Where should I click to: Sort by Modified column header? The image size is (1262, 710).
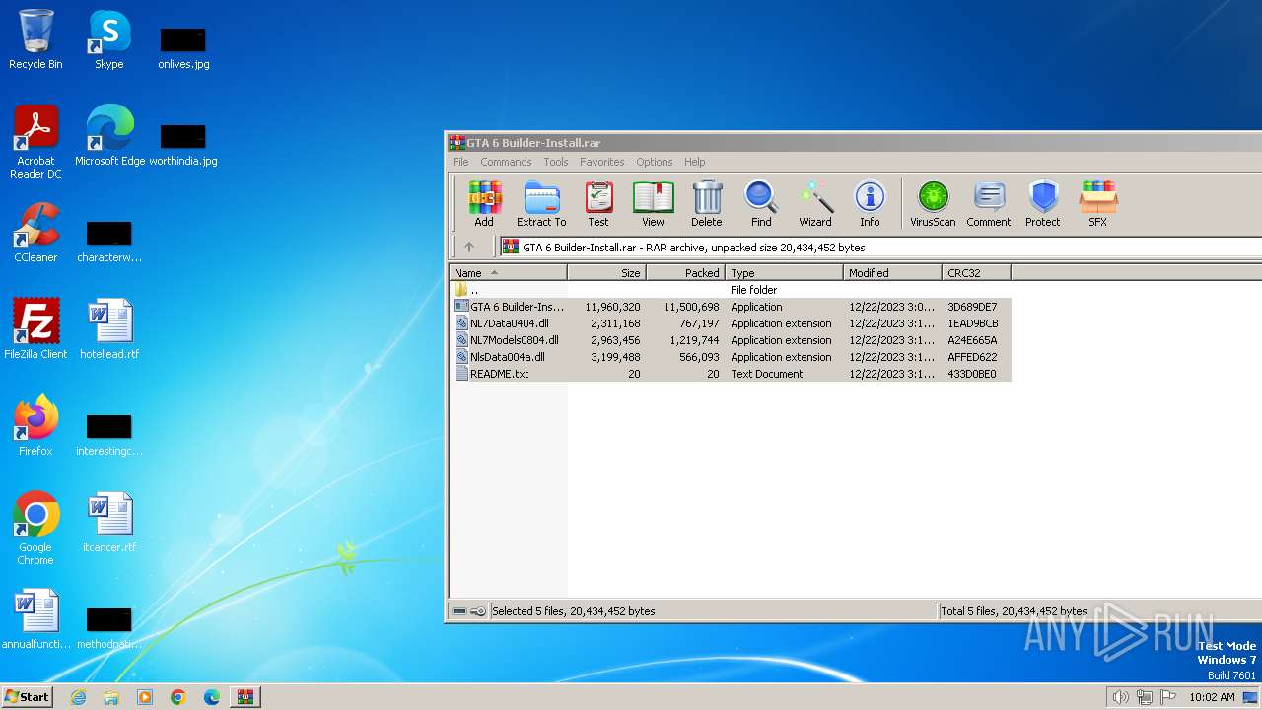(893, 273)
